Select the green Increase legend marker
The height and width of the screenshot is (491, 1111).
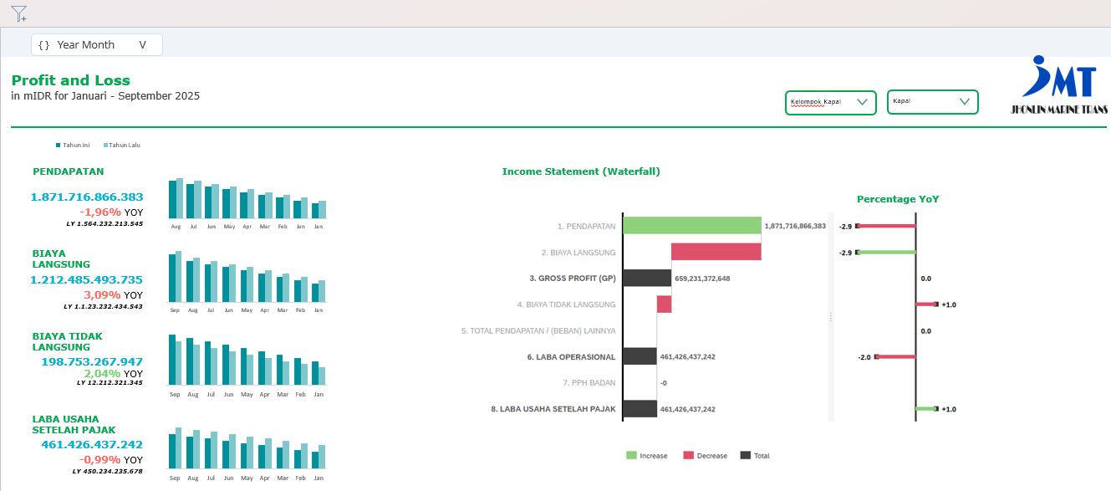[x=631, y=456]
